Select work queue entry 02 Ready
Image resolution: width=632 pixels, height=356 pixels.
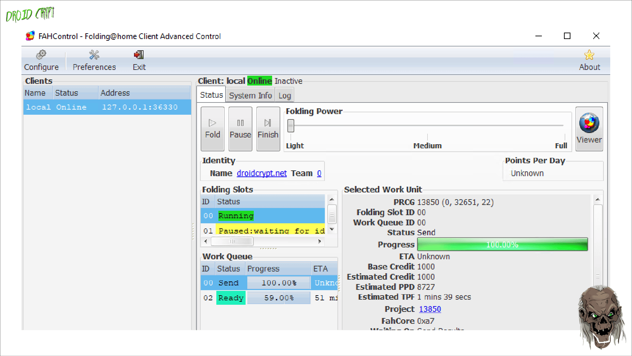[x=231, y=298]
